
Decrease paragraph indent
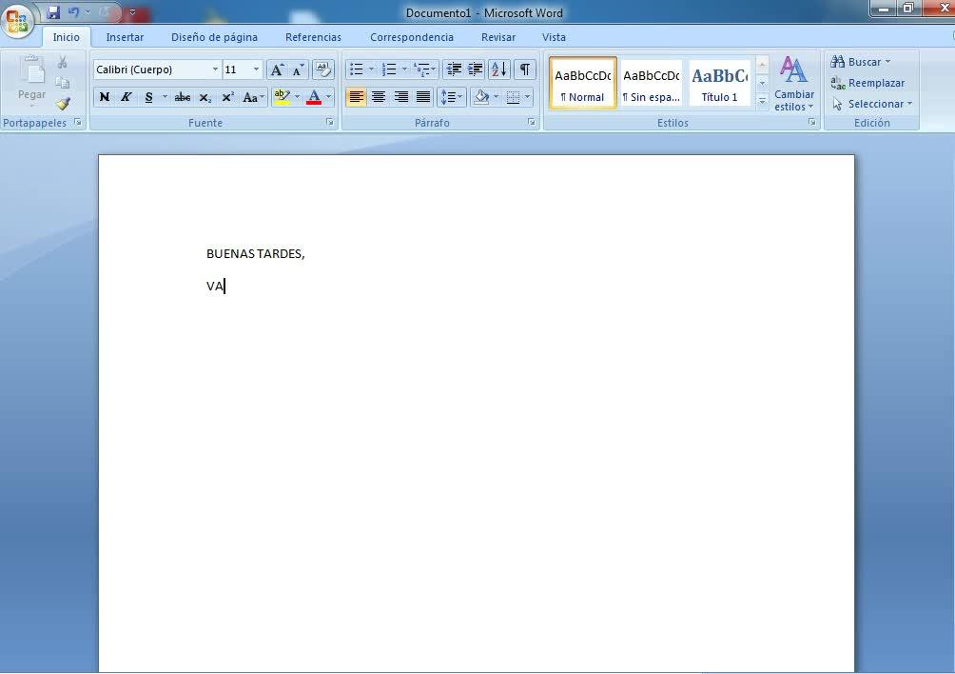tap(454, 69)
